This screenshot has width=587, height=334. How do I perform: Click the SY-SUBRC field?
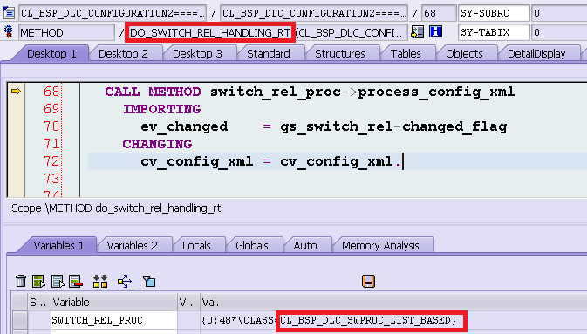494,13
